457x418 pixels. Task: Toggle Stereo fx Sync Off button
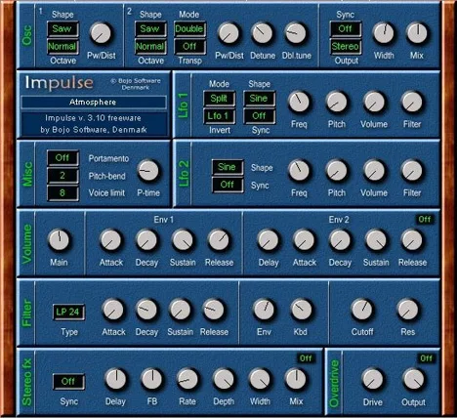point(68,382)
